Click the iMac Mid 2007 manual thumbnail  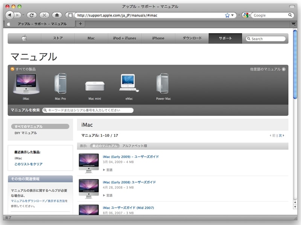(89, 210)
